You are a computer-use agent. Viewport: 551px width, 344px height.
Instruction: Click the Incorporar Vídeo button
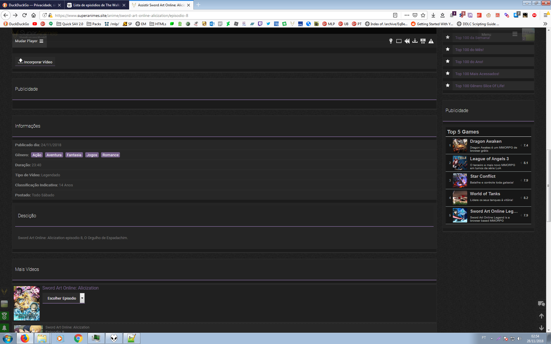point(35,62)
